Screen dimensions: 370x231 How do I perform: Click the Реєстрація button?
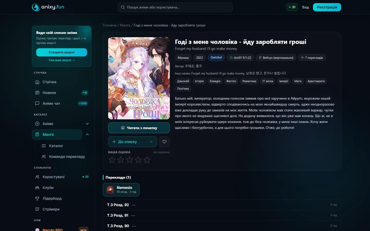tap(327, 7)
